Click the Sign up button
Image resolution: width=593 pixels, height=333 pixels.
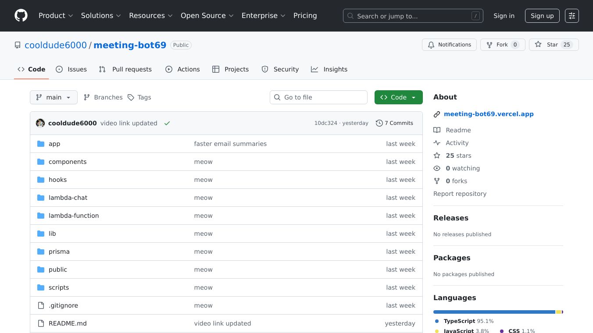(x=542, y=16)
